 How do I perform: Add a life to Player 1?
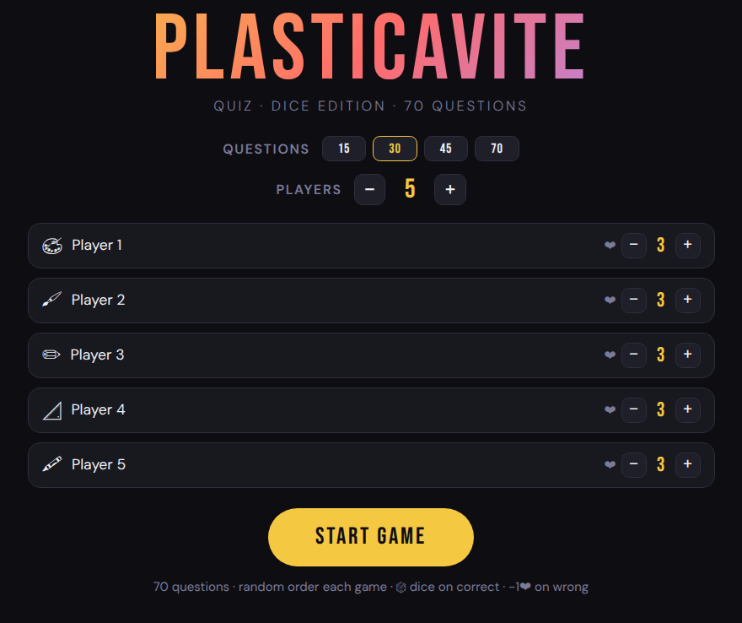point(688,246)
